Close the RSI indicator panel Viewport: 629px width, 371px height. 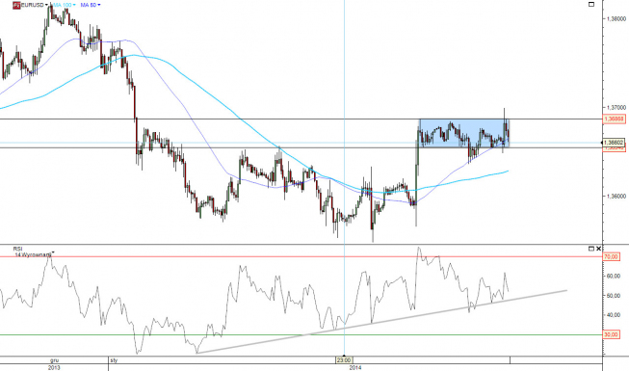[x=598, y=249]
